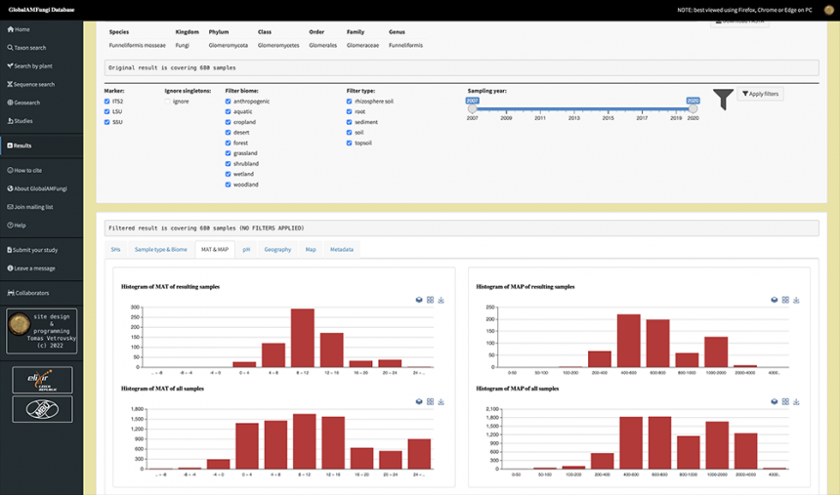840x495 pixels.
Task: Click the Studies microscope icon
Action: click(x=10, y=121)
